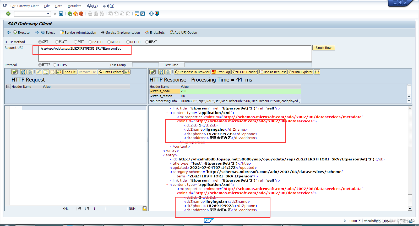Save using the floppy disk icon

click(61, 14)
